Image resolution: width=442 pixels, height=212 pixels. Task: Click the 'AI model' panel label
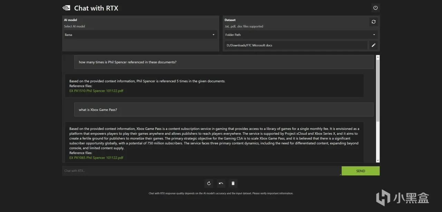pos(70,20)
